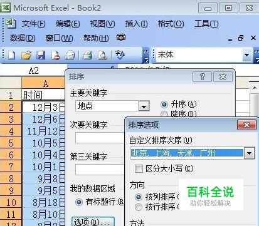The width and height of the screenshot is (259, 226).
Task: Open the 格式(O) menu
Action: pos(171,24)
